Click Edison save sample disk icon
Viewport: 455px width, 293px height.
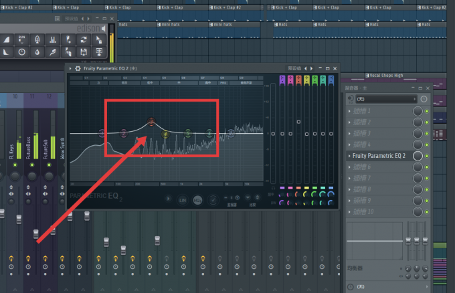tap(84, 52)
